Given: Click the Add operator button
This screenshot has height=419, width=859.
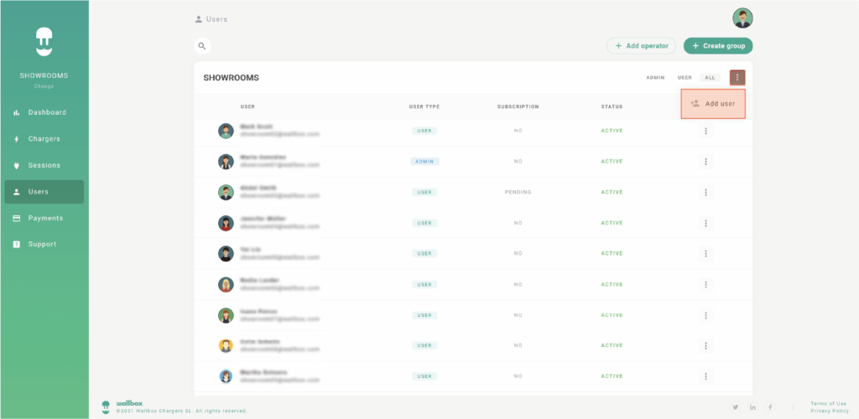Looking at the screenshot, I should [x=641, y=46].
